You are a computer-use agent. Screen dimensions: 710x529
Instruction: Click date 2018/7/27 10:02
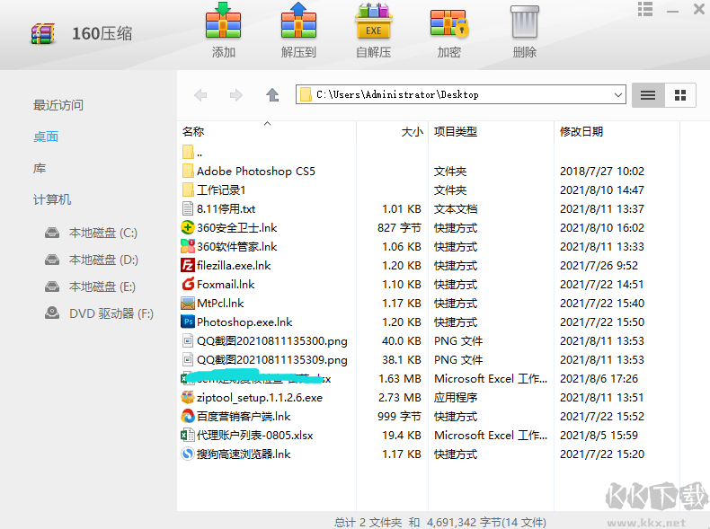point(602,171)
